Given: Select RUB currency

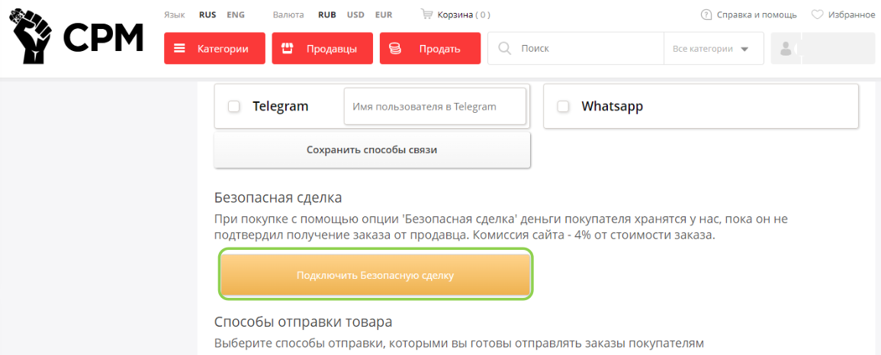Looking at the screenshot, I should (327, 15).
